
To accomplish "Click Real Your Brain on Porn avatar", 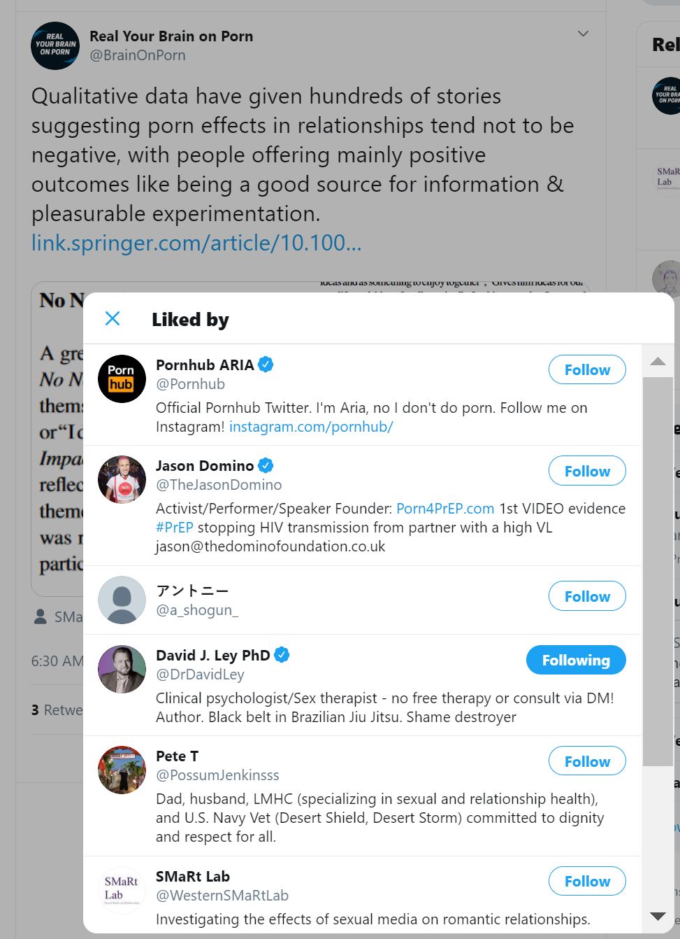I will point(55,45).
